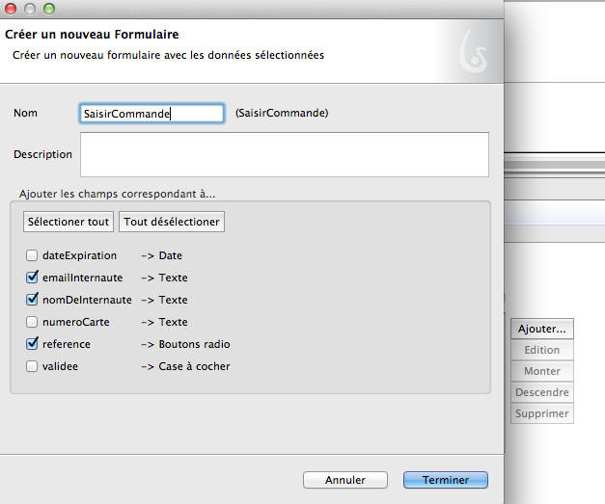Screen dimensions: 605x504
Task: Toggle the reference checkbox off
Action: [32, 345]
